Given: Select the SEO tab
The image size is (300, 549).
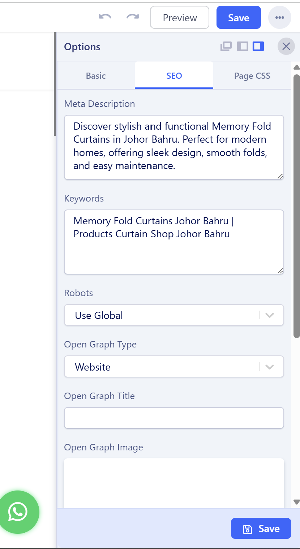Looking at the screenshot, I should pos(174,75).
